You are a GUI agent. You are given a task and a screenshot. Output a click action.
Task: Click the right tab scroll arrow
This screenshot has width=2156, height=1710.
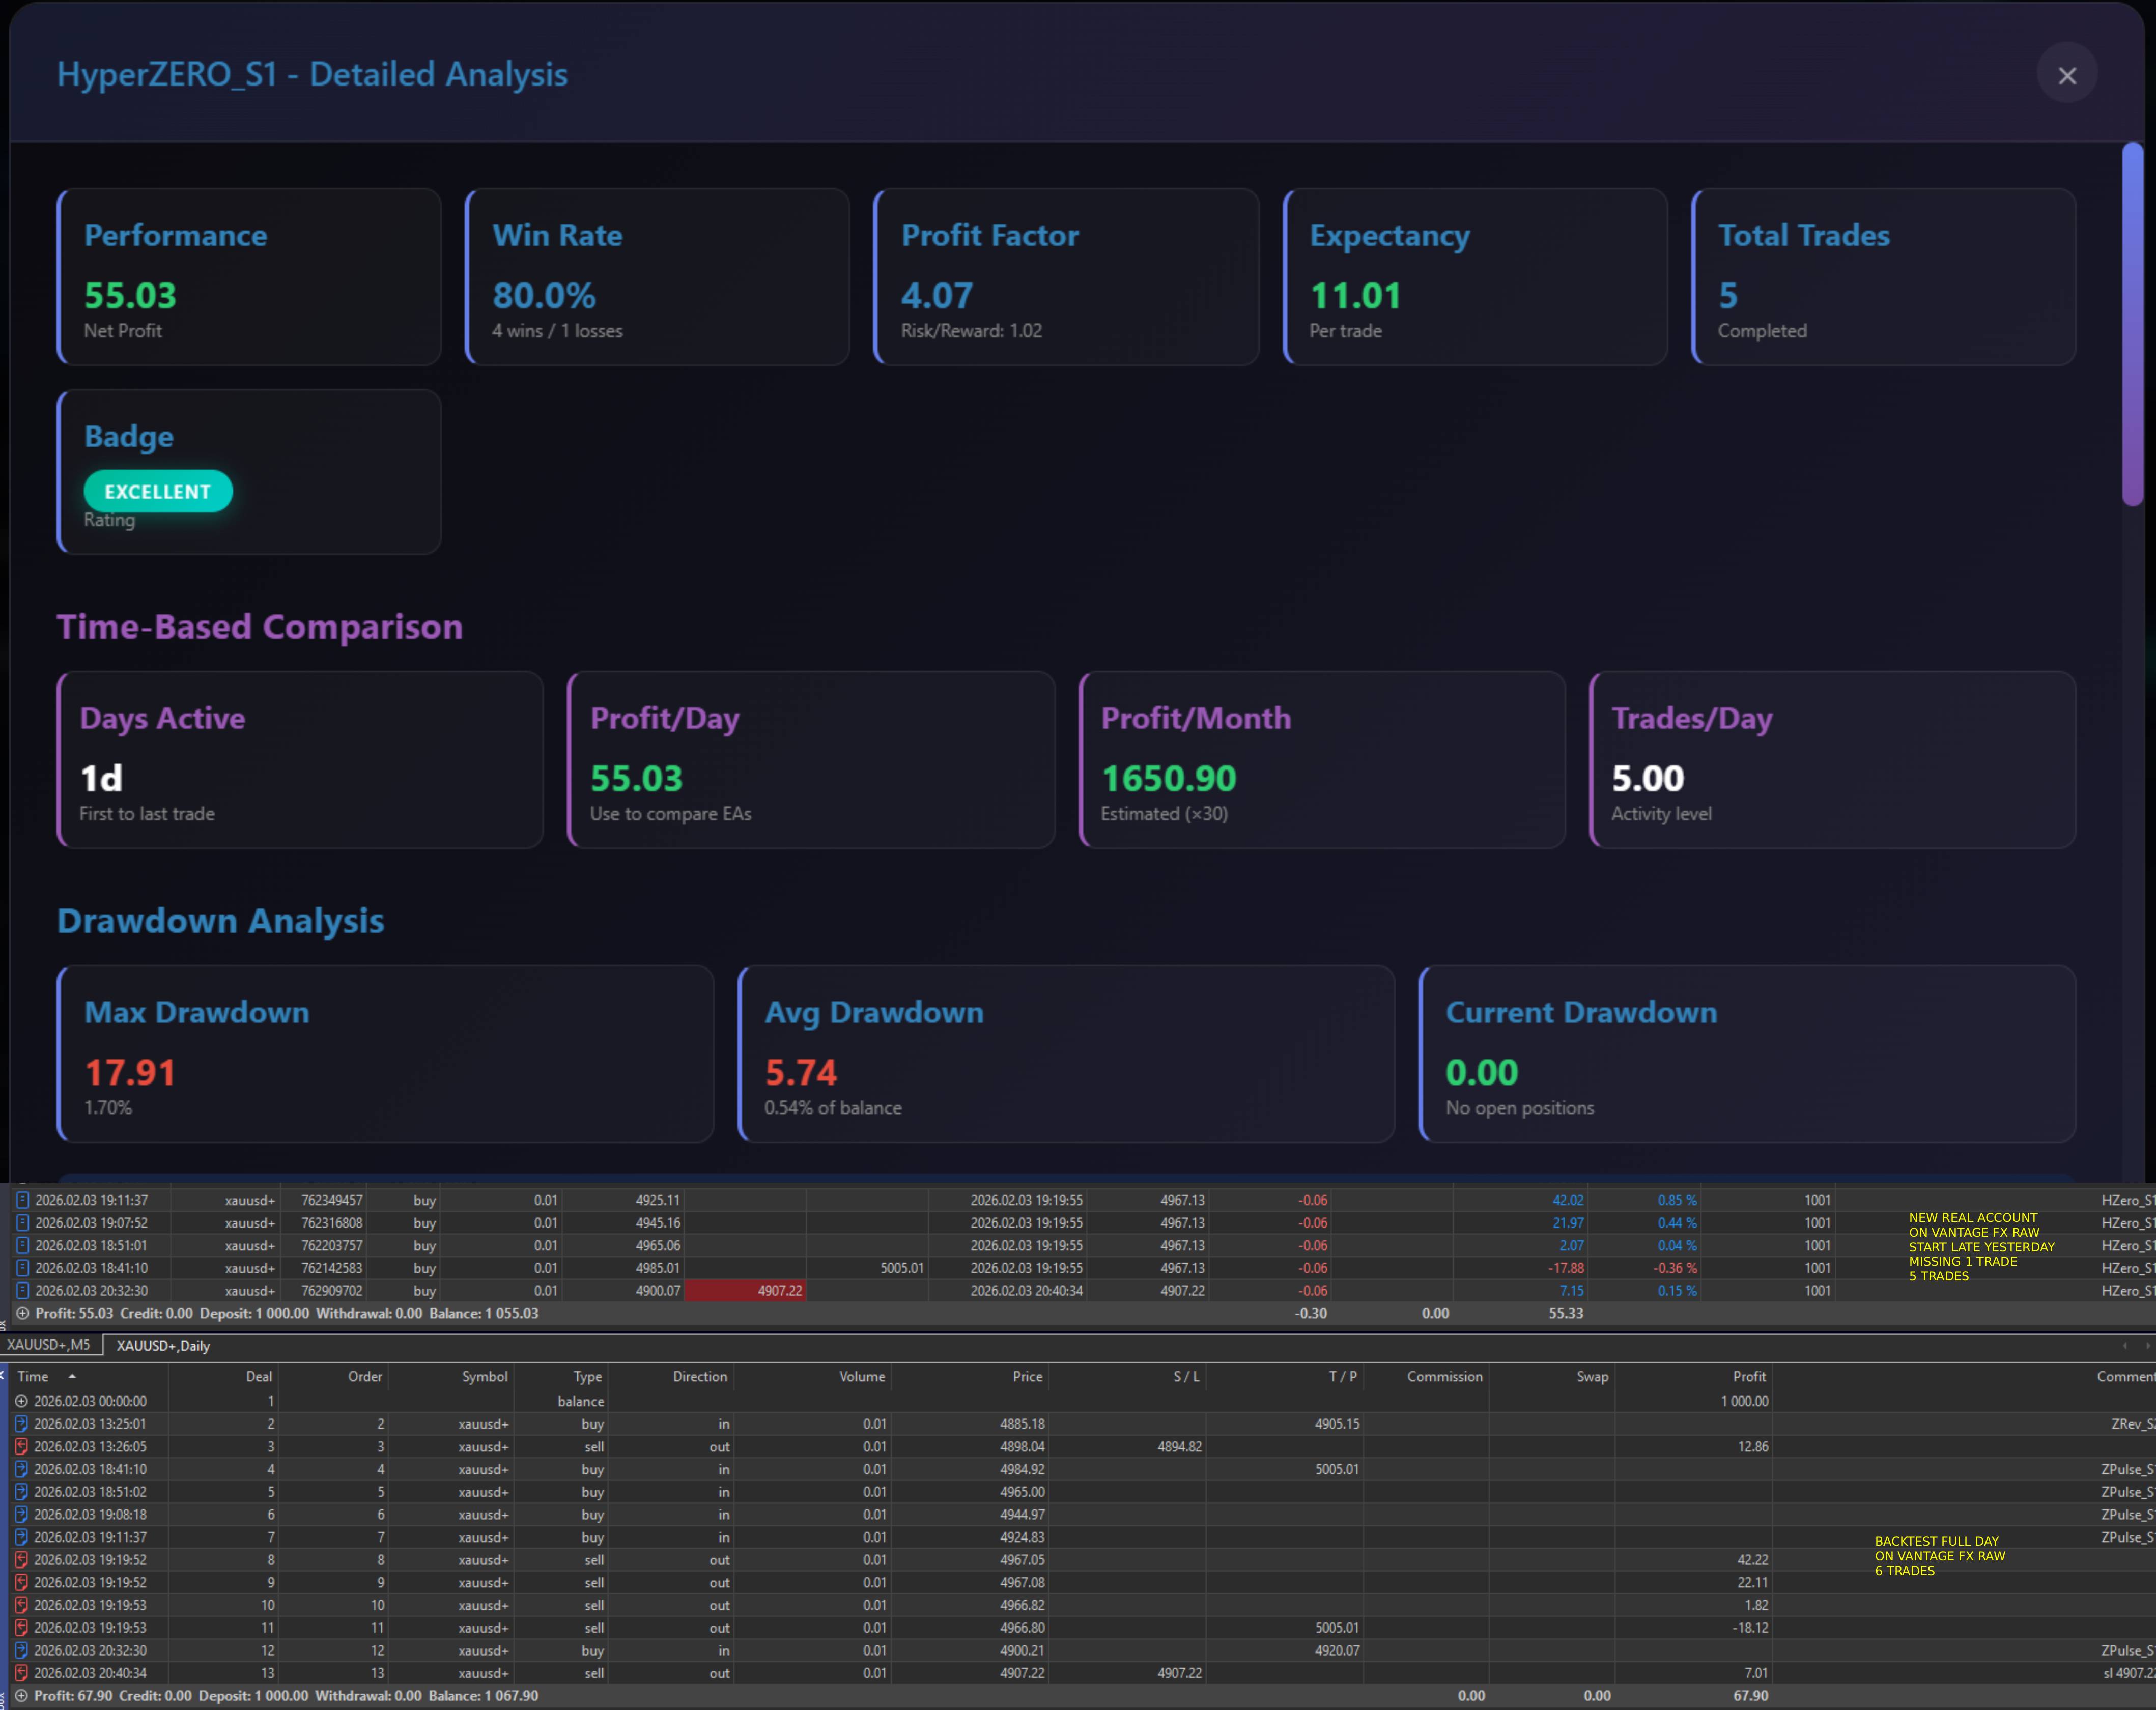coord(2147,1345)
